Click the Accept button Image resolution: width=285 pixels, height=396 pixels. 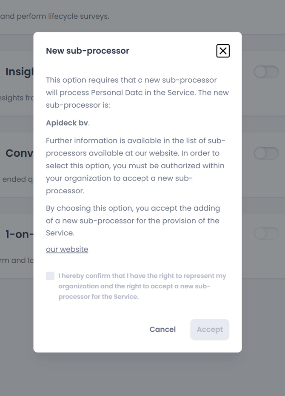210,330
